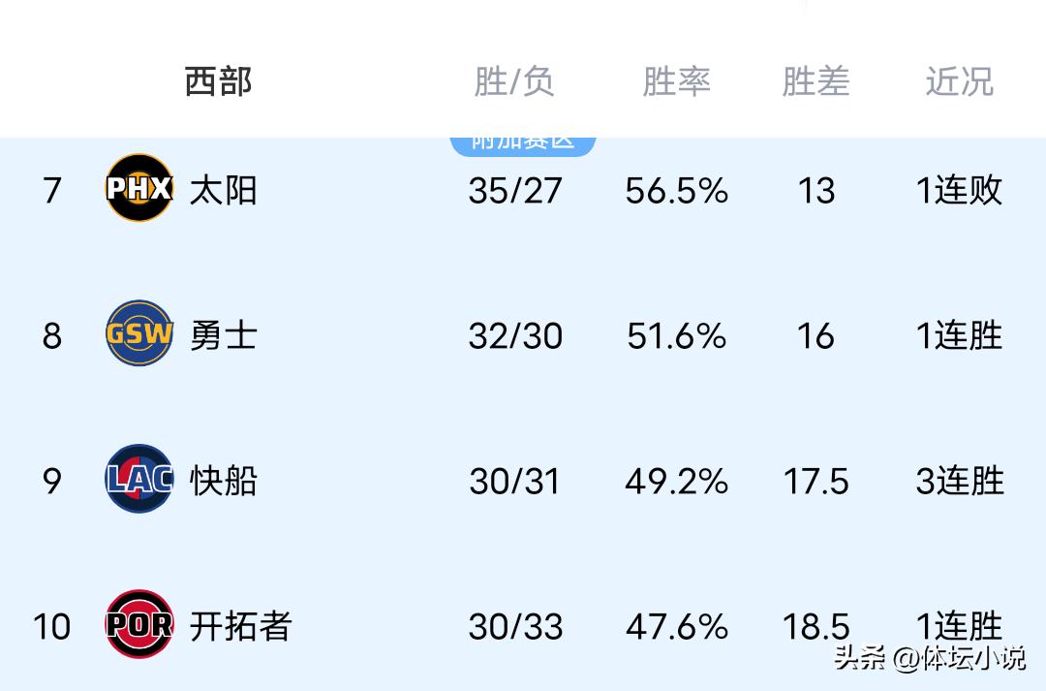Click the Trail Blazers POR logo
The height and width of the screenshot is (691, 1046).
139,624
